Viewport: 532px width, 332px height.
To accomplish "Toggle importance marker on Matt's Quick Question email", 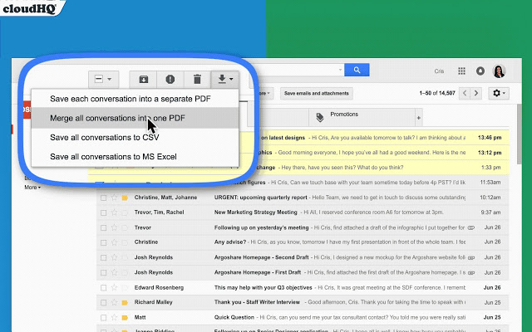I will (125, 318).
